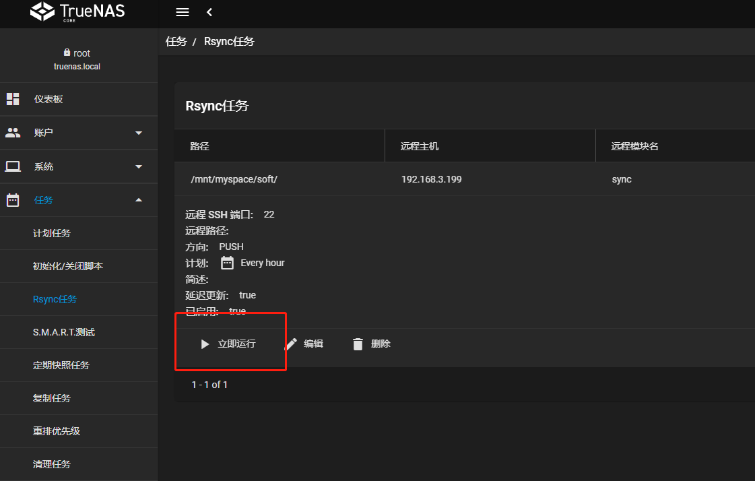Sort by the 路径 column header
Screen dimensions: 755x481
(200, 146)
